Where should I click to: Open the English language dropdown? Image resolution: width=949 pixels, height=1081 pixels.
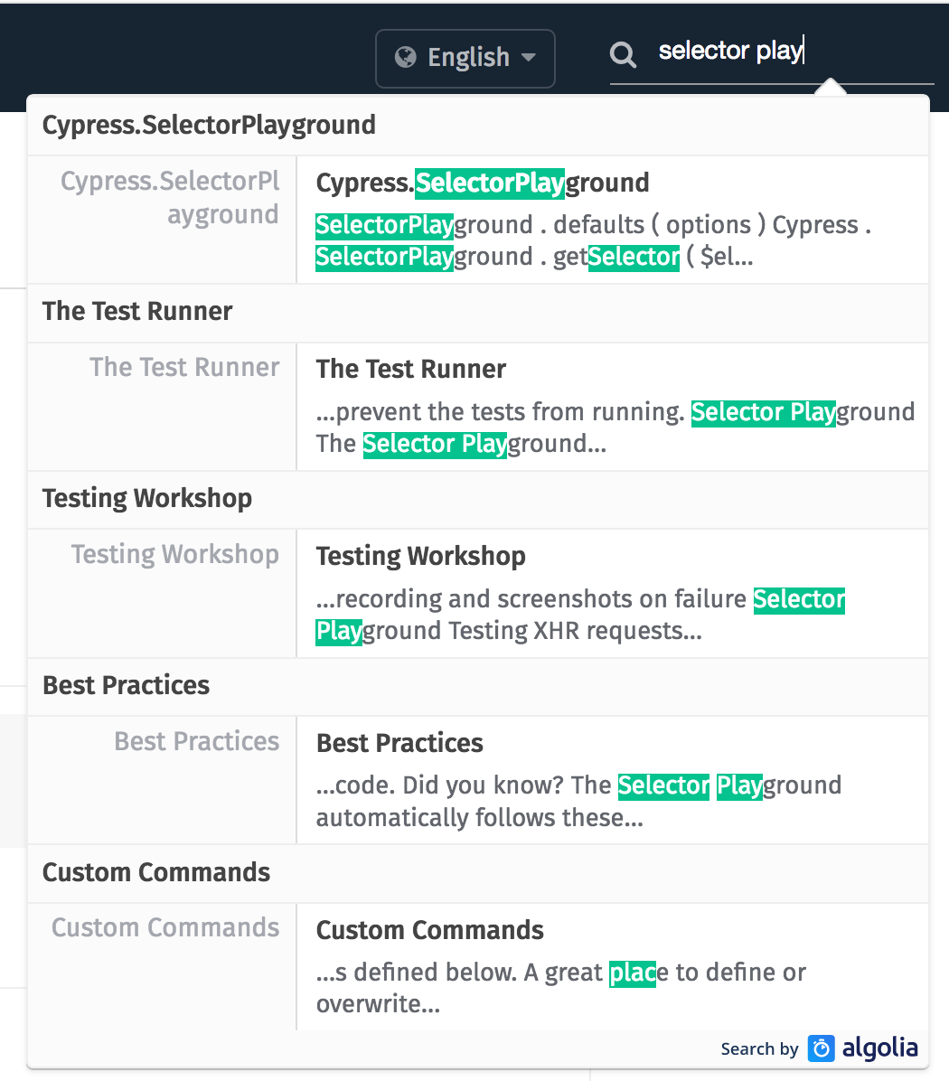465,56
